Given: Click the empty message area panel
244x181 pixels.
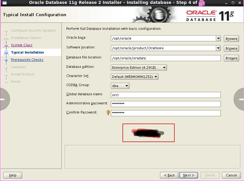Looking at the screenshot, I should (152, 157).
